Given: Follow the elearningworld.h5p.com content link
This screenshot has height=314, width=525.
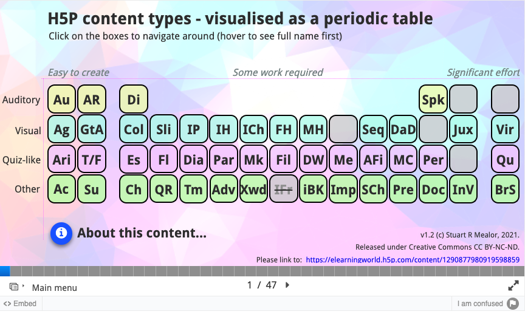Looking at the screenshot, I should pos(413,260).
